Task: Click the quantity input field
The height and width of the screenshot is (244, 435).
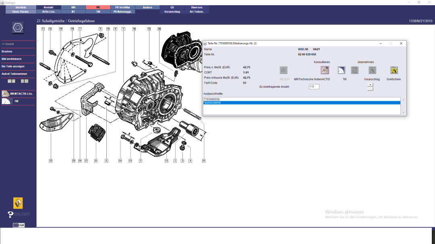Action: [x=317, y=86]
